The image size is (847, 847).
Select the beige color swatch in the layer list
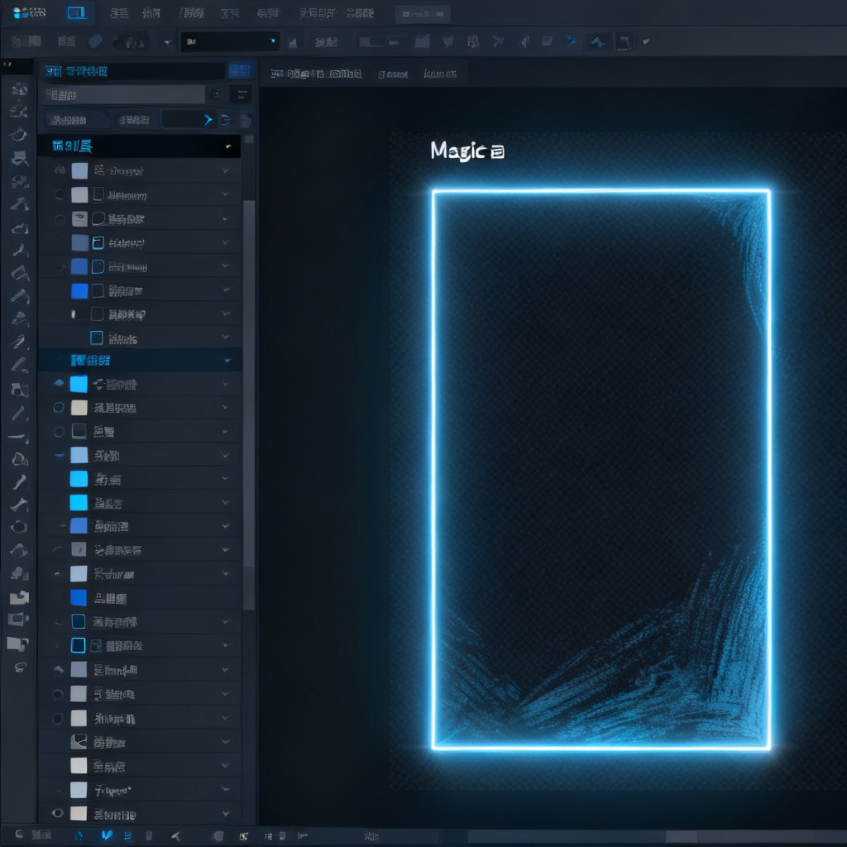79,407
